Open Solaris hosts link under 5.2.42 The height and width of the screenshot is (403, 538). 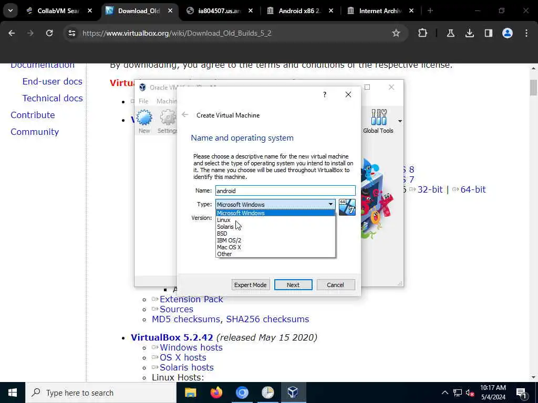click(x=187, y=367)
